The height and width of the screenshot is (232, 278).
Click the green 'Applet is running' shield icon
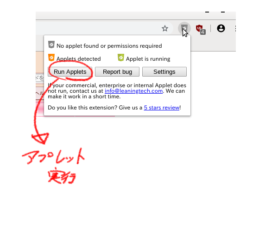pos(121,58)
